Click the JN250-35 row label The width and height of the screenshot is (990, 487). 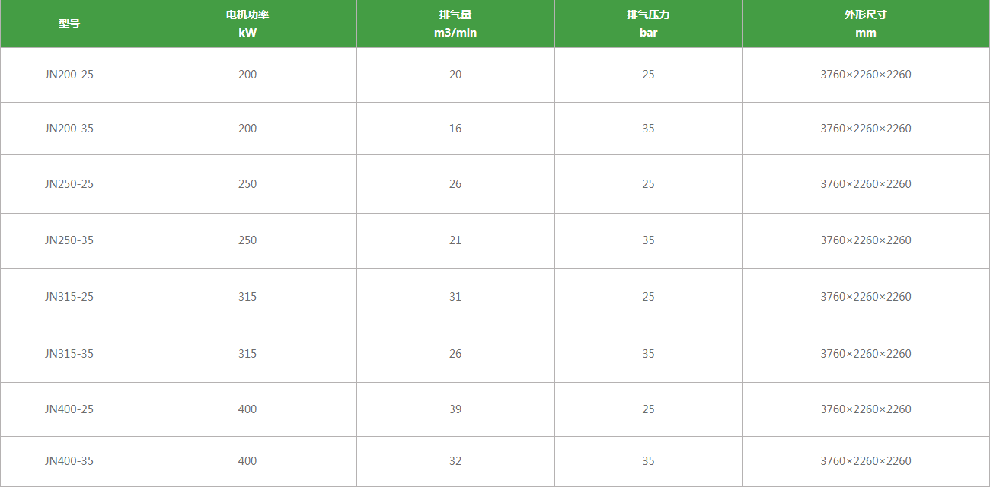coord(69,240)
